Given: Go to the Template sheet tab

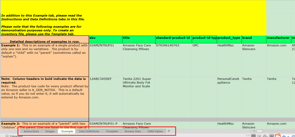Looking at the screenshot, I should (x=112, y=131).
